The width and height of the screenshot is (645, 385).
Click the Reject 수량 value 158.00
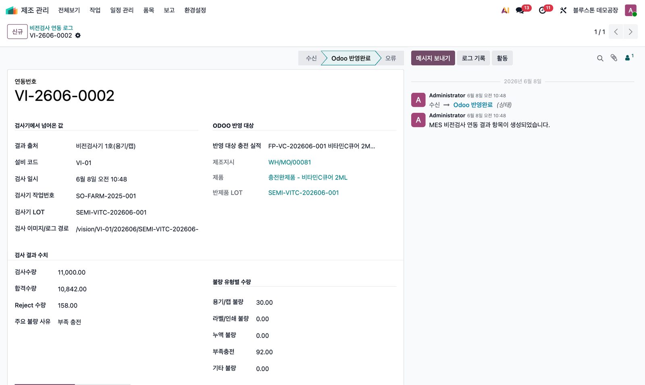tap(67, 306)
